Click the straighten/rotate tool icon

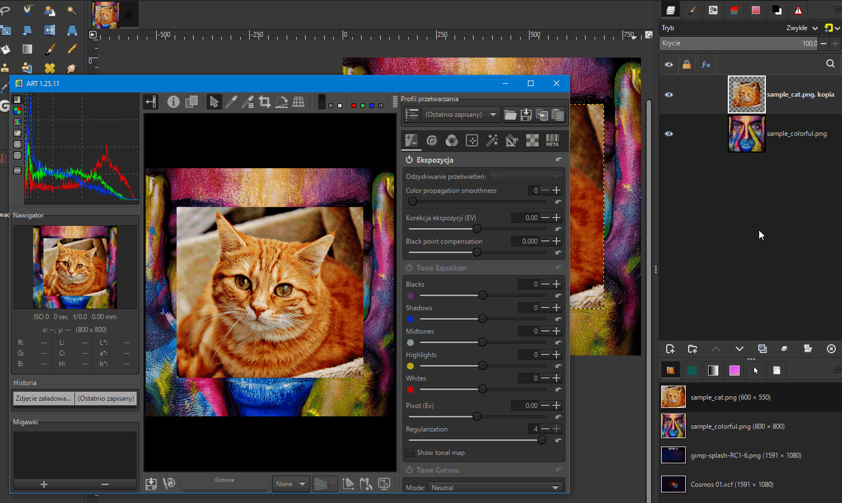coord(282,102)
